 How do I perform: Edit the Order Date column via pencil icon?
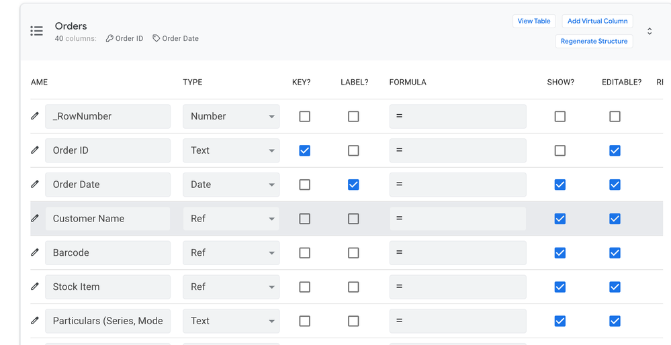click(35, 185)
